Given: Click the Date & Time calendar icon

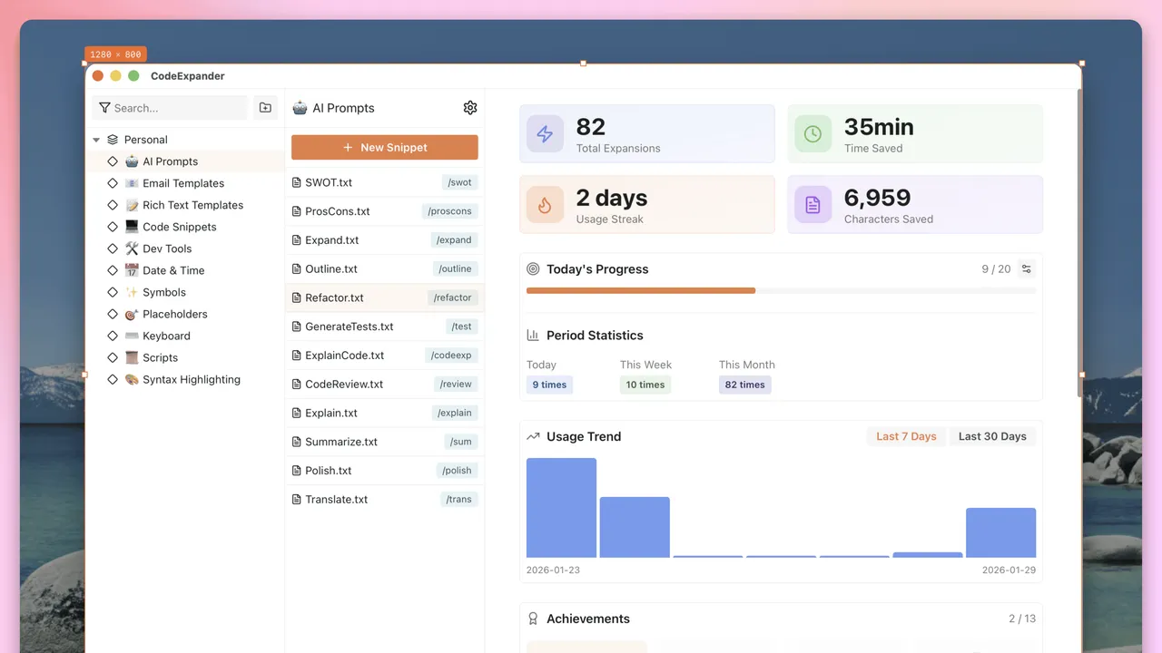Looking at the screenshot, I should pyautogui.click(x=132, y=270).
